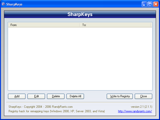This screenshot has width=160, height=120.
Task: Click the divider between From and To columns
Action: 80,25
